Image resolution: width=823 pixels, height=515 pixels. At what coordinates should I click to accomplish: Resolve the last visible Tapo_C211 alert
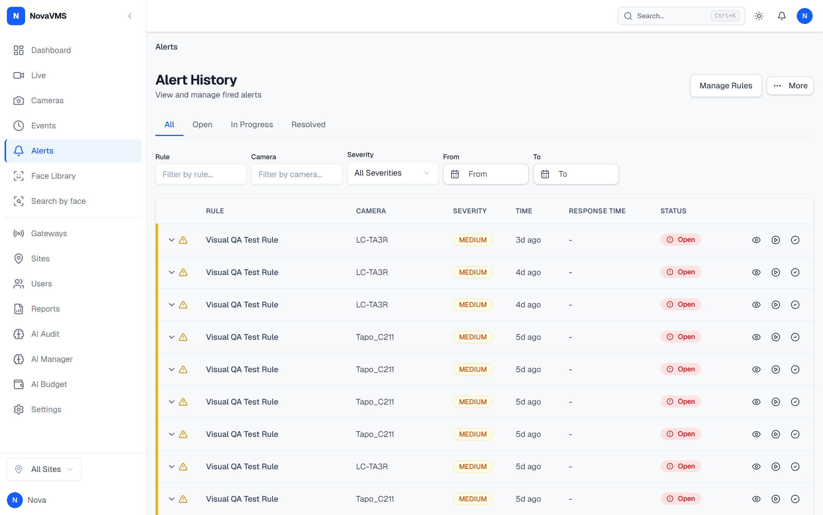(795, 499)
